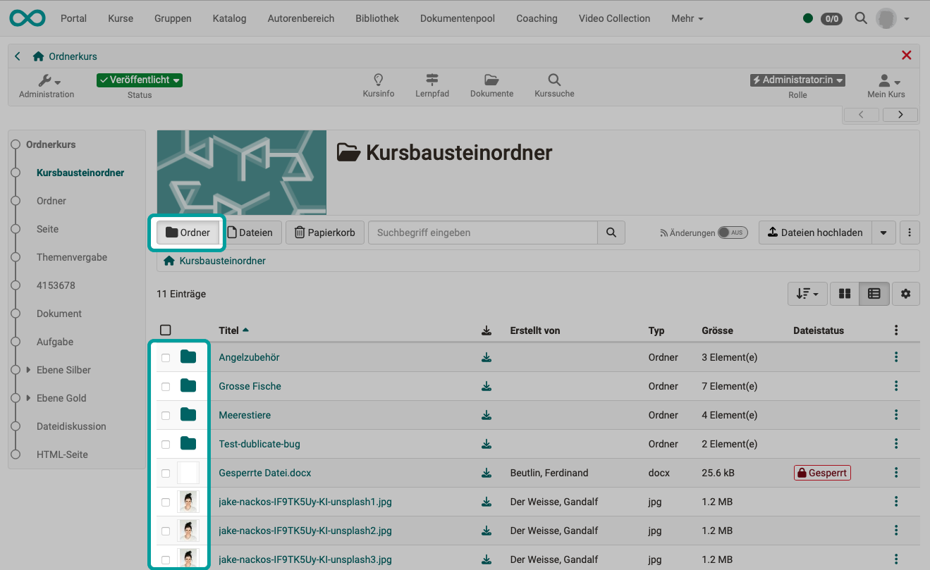Open the Mehr menu
Image resolution: width=930 pixels, height=570 pixels.
[685, 18]
